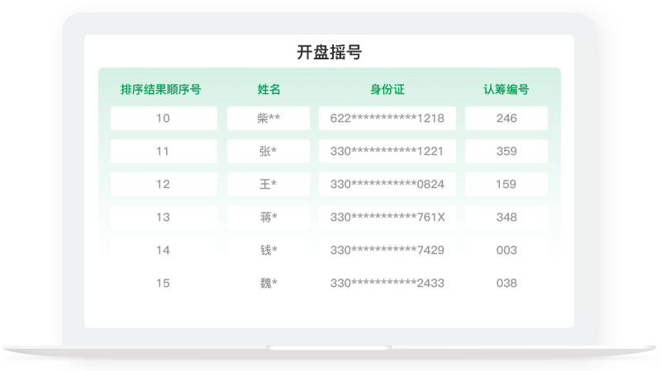Click subscription number 246
The height and width of the screenshot is (371, 661).
pos(506,118)
